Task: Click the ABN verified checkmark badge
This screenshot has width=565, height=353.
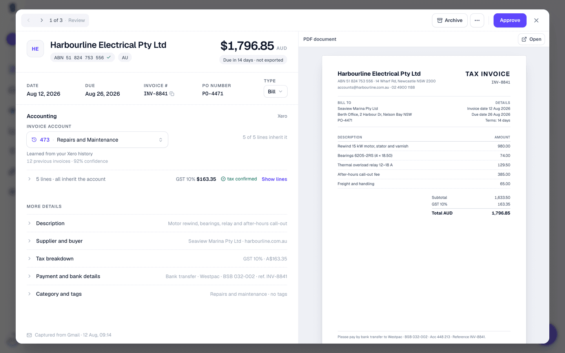Action: pos(109,57)
